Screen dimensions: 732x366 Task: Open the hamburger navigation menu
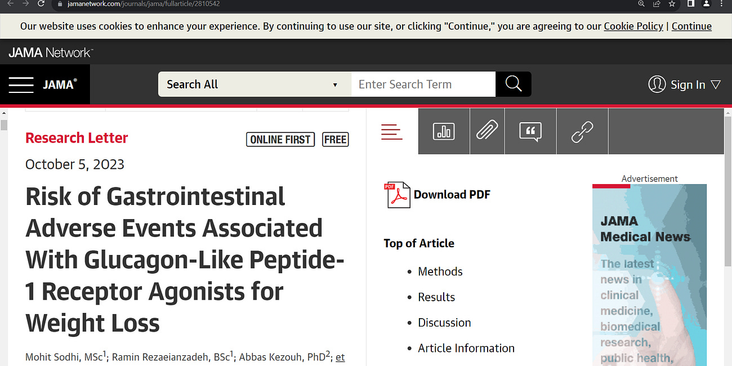(21, 84)
